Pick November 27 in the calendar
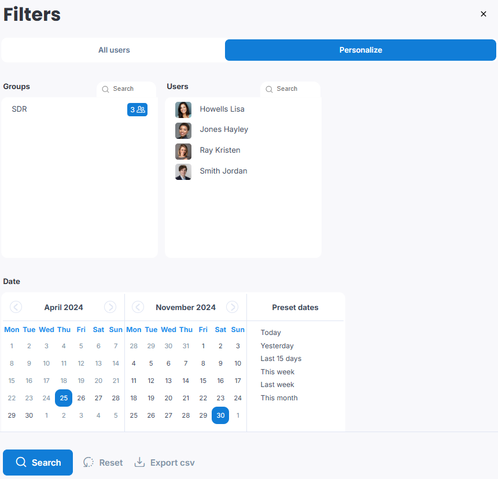The image size is (498, 479). point(168,415)
